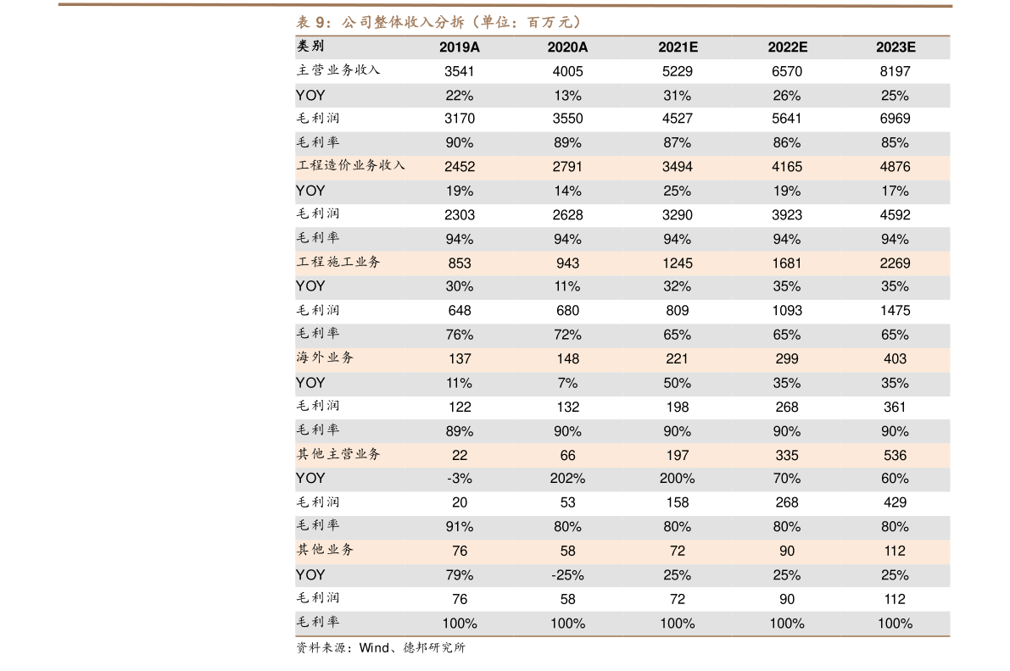Click the 工程造价业务收入 row label
This screenshot has height=671, width=1010.
[350, 166]
